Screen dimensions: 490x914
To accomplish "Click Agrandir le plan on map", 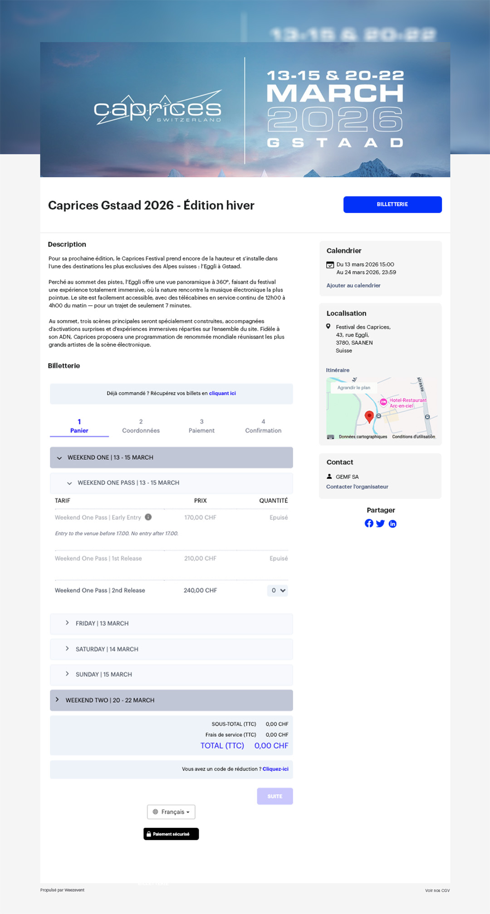I will tap(354, 388).
